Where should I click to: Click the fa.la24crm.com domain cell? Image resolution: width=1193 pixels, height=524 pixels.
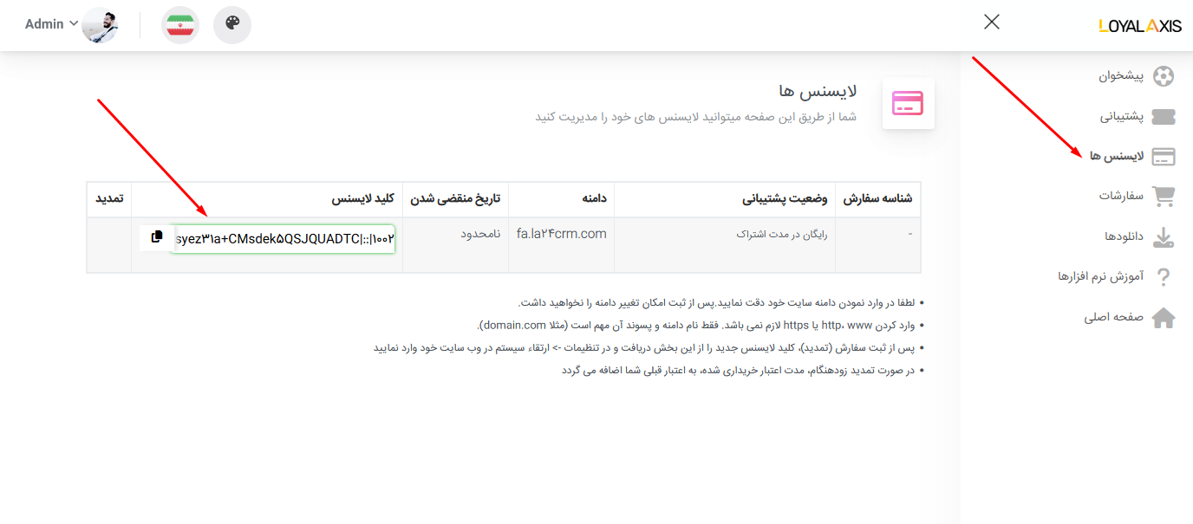561,234
